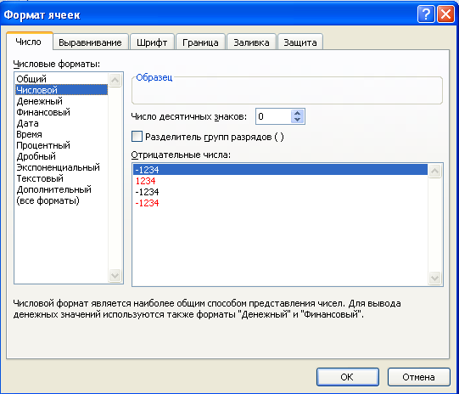Select the Заливка tab
The height and width of the screenshot is (394, 459).
point(251,42)
